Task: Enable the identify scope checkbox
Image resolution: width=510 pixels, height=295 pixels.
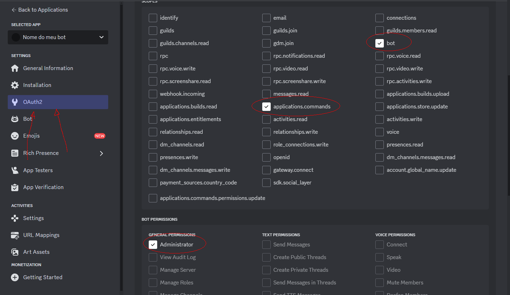Action: [153, 18]
